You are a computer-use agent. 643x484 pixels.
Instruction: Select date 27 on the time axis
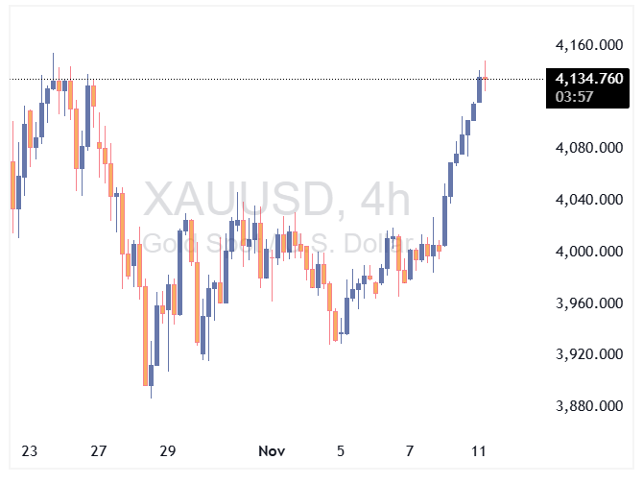pyautogui.click(x=98, y=451)
